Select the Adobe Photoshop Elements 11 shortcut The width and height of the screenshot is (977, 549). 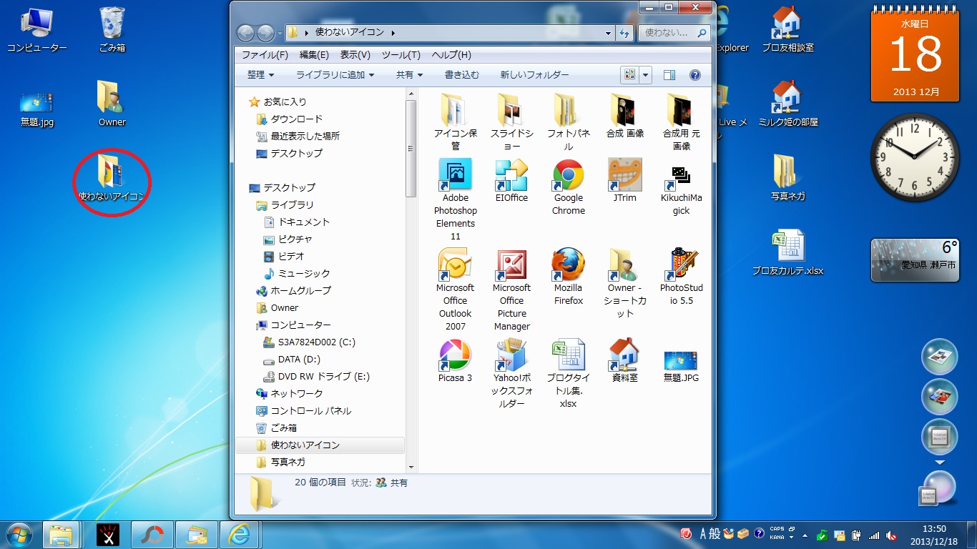point(455,199)
